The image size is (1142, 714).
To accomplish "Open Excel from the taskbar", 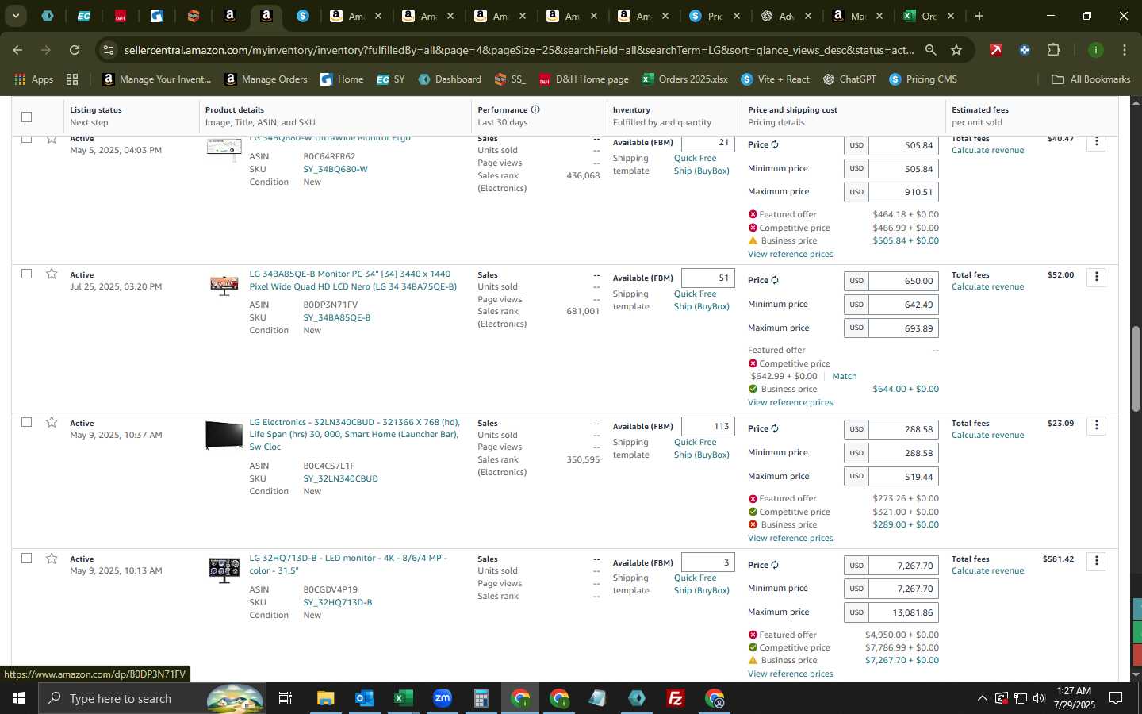I will 403,698.
